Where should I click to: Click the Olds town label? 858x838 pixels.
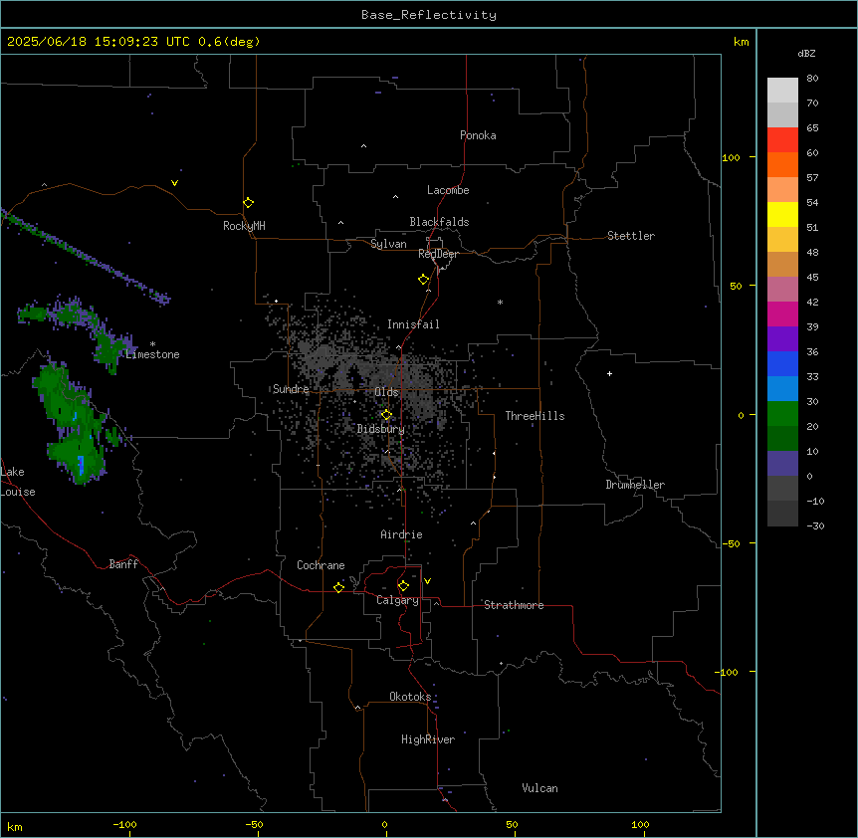386,392
